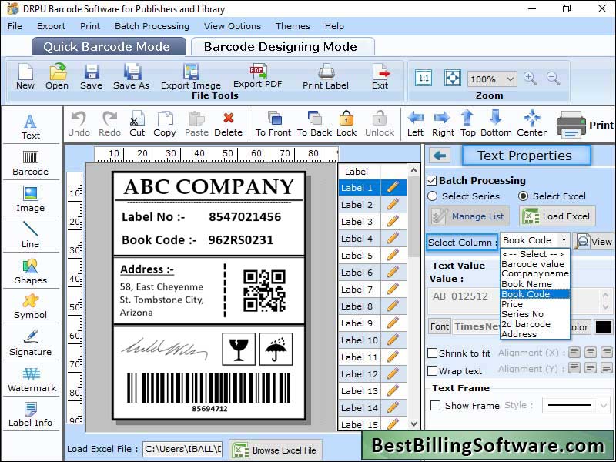Select the Text tool
This screenshot has height=462, width=616.
coord(31,123)
